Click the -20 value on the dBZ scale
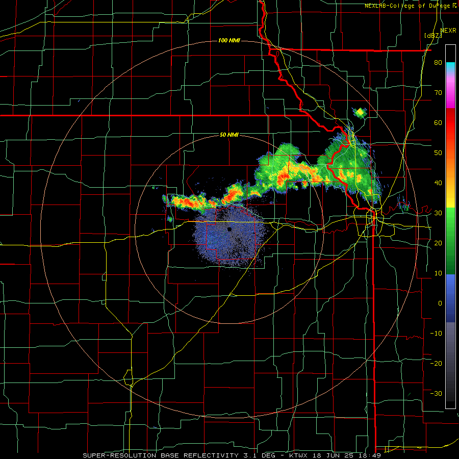Viewport: 459px width, 459px height. pyautogui.click(x=436, y=363)
